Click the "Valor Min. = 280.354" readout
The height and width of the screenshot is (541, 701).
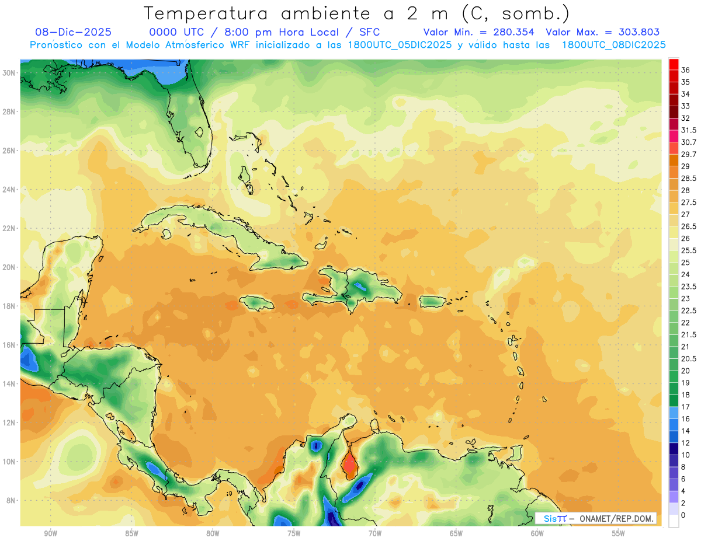479,32
